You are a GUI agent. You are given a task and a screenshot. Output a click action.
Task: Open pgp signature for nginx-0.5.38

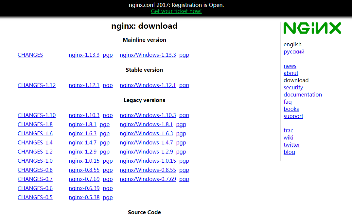tap(108, 198)
